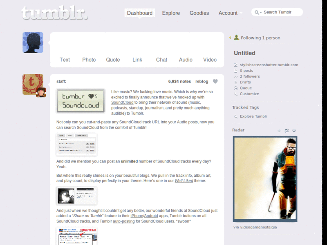Open the videogamenostalgia blog link
The image size is (327, 245).
pos(258,227)
